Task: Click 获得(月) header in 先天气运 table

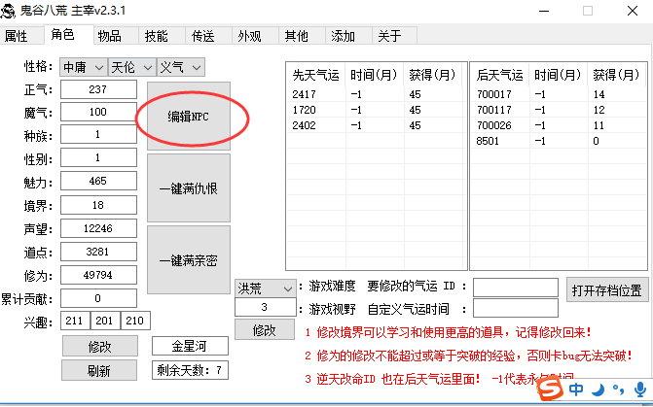Action: [432, 75]
